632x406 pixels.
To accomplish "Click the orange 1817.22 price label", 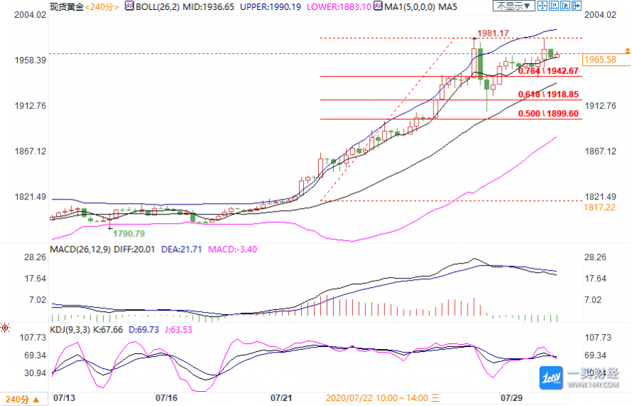I will [599, 207].
